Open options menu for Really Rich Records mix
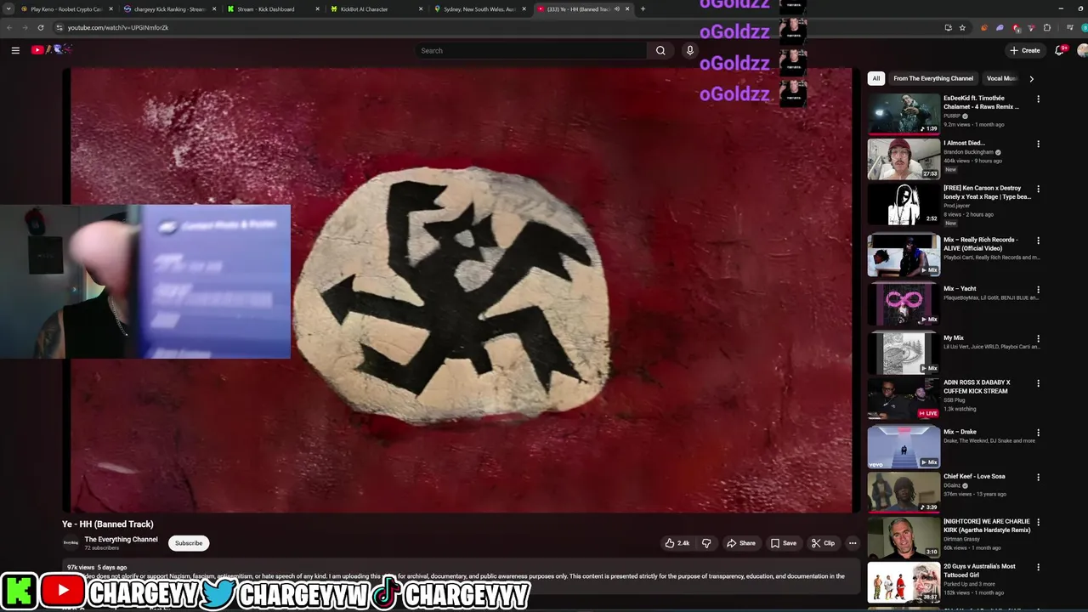1088x612 pixels. [1038, 241]
